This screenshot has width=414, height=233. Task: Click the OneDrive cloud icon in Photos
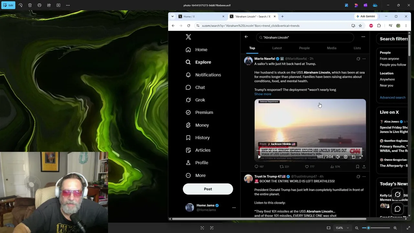[375, 5]
